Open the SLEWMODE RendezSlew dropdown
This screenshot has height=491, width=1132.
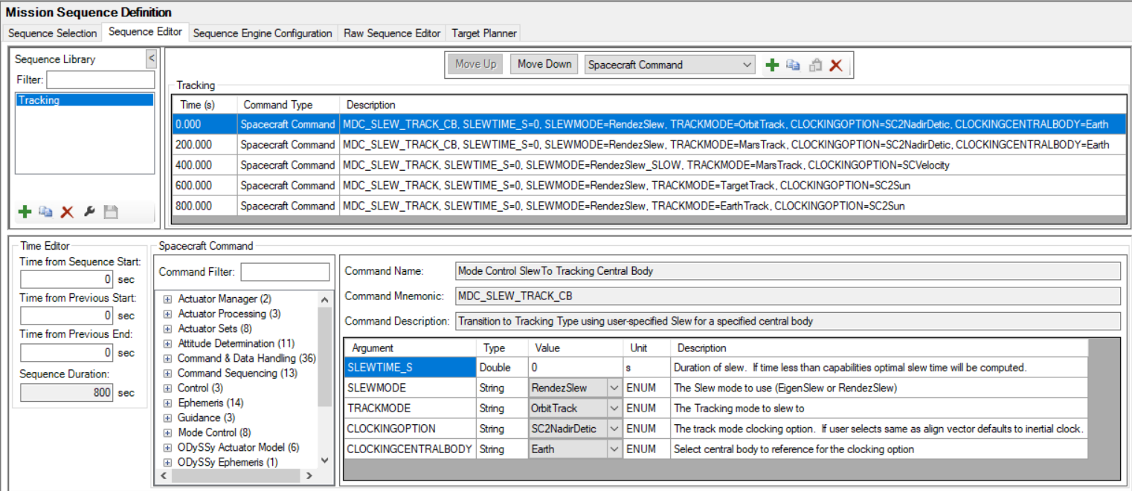pyautogui.click(x=614, y=388)
